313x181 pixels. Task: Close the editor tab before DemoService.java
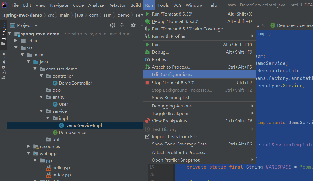263,25
